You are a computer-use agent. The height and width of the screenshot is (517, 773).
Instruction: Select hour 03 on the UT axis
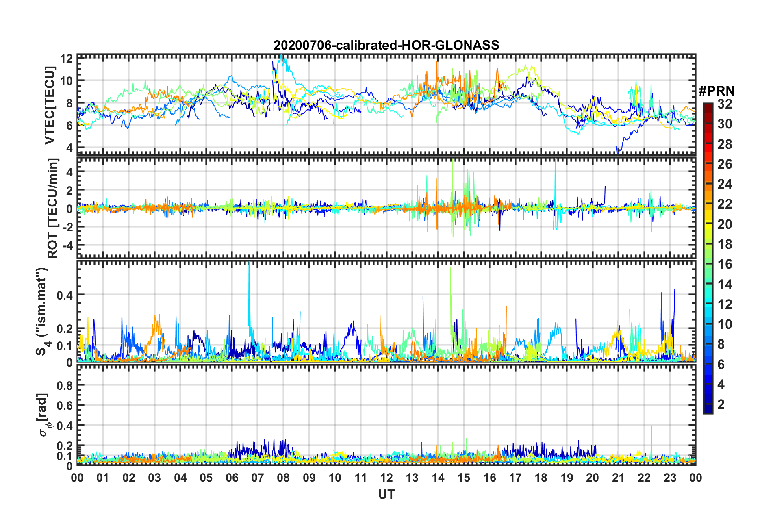click(154, 478)
